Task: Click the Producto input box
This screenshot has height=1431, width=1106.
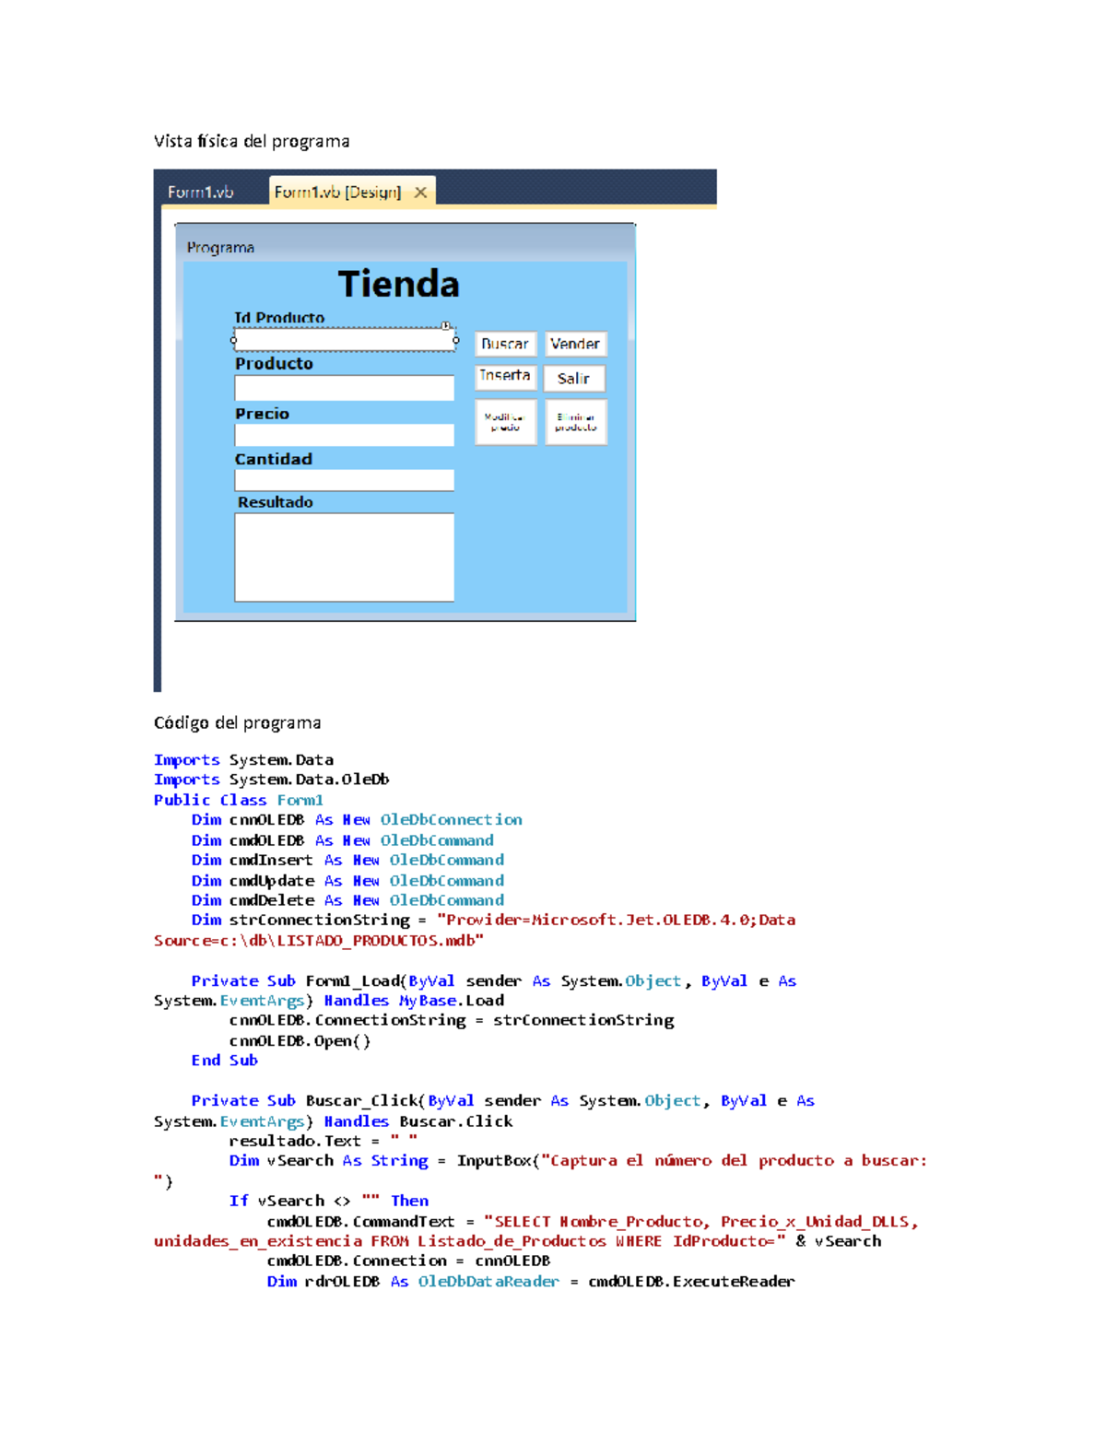Action: [344, 387]
